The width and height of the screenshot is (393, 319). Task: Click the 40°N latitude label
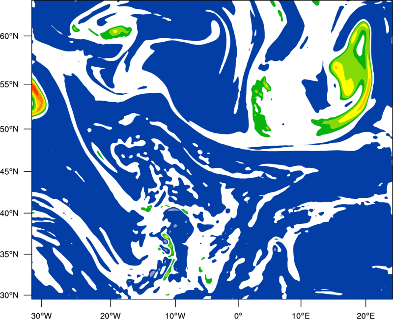tap(9, 213)
